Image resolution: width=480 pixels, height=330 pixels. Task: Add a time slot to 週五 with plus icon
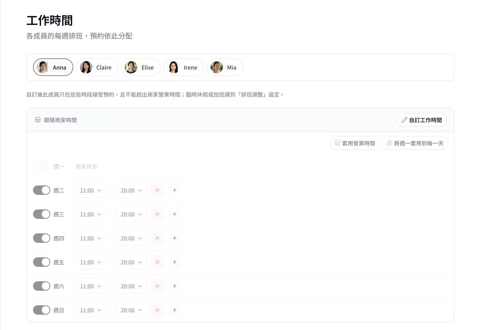175,262
